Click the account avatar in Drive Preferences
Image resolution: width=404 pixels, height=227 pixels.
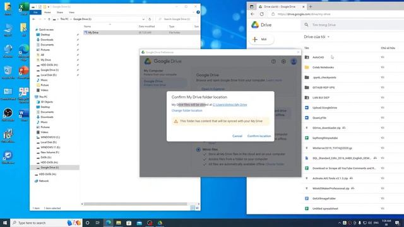(294, 61)
